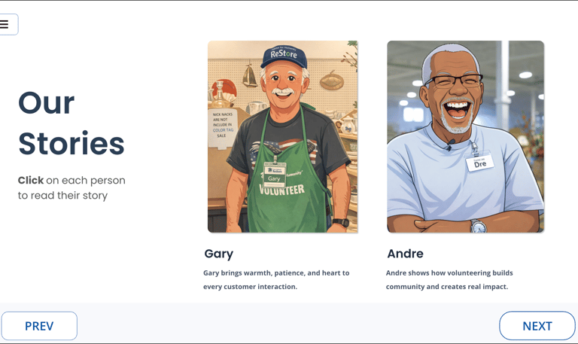Click the Nick Nacks sale sign in Gary's photo
The height and width of the screenshot is (344, 578).
pyautogui.click(x=223, y=126)
